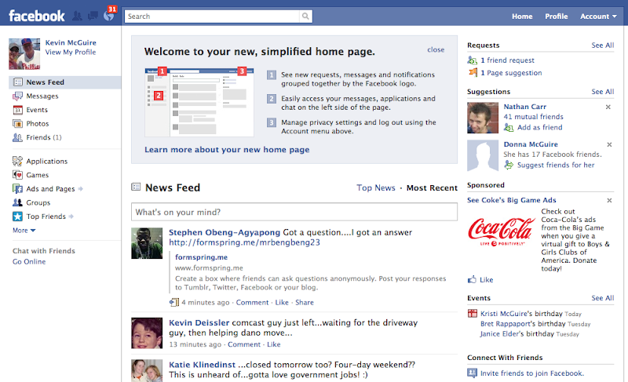Click Go Online for chat
This screenshot has width=628, height=382.
29,262
